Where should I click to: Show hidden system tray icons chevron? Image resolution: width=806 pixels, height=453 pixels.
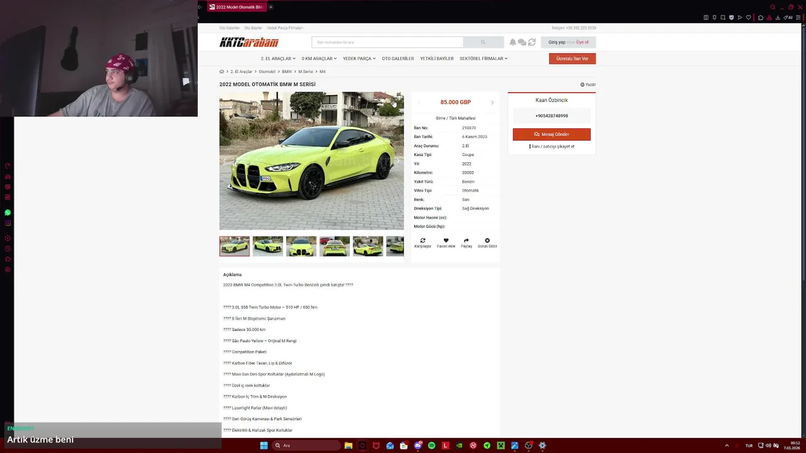tap(727, 445)
